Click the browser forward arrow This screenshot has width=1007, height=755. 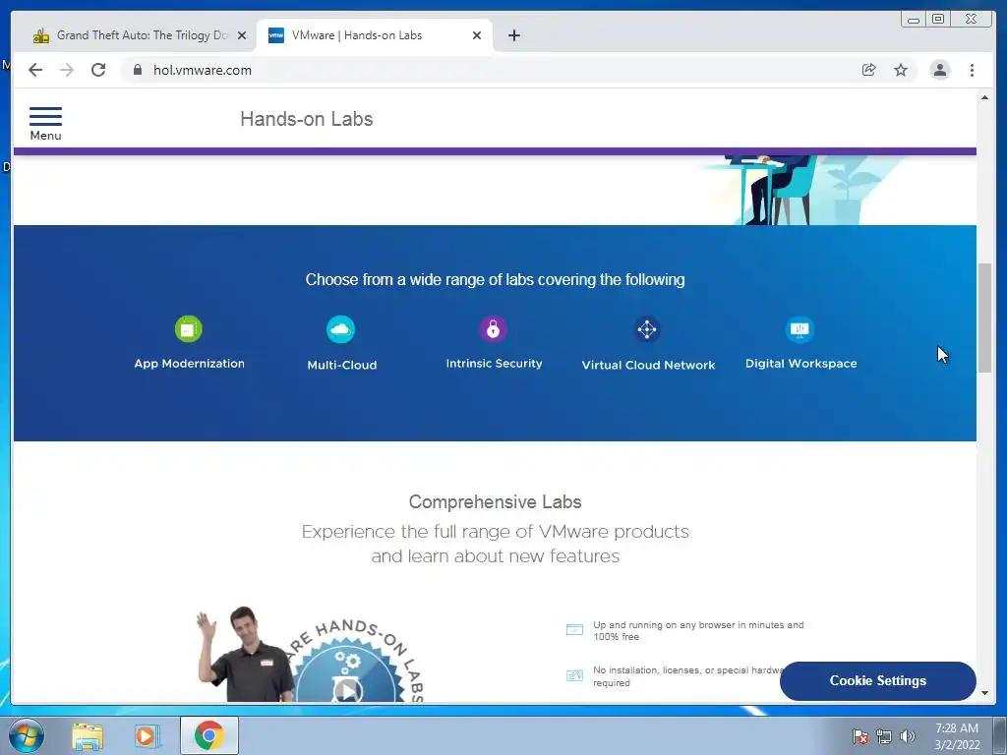click(67, 70)
